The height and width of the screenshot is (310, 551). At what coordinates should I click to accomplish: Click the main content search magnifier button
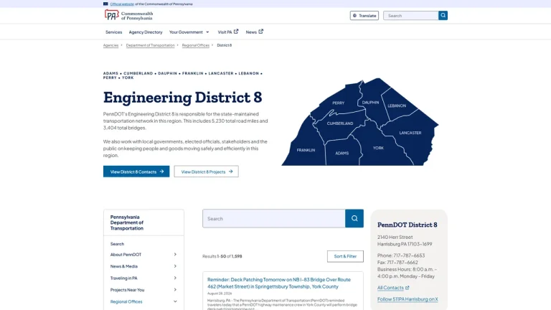[354, 218]
